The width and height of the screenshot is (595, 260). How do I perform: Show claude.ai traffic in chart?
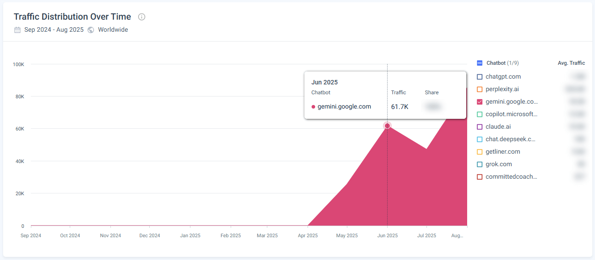[480, 127]
